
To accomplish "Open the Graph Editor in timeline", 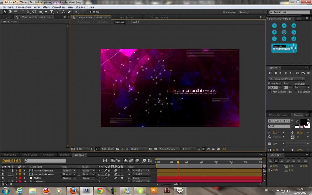I will tap(150, 161).
